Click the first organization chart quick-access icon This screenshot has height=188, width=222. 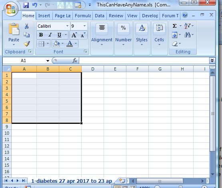[x=60, y=5]
